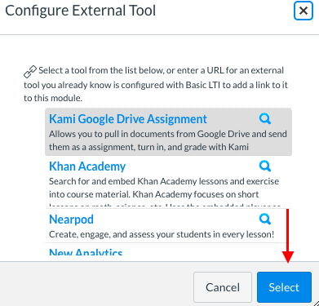The width and height of the screenshot is (319, 306).
Task: Cancel the external tool configuration
Action: (x=223, y=287)
